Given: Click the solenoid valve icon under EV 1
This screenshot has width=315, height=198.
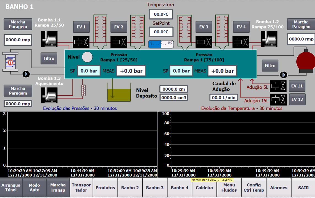Looking at the screenshot, I should (81, 42).
